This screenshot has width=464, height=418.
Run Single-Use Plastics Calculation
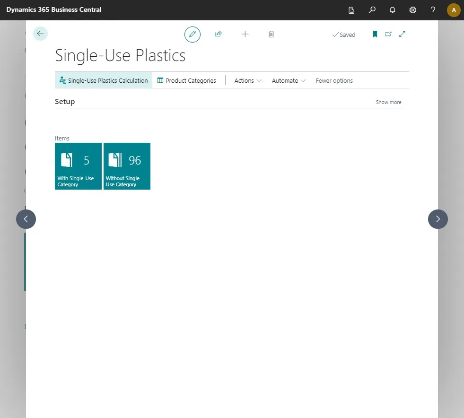pos(104,80)
